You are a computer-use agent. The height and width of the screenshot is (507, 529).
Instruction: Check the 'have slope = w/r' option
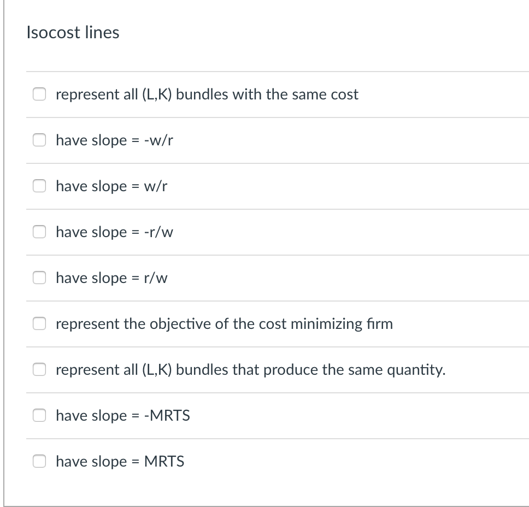click(x=39, y=186)
